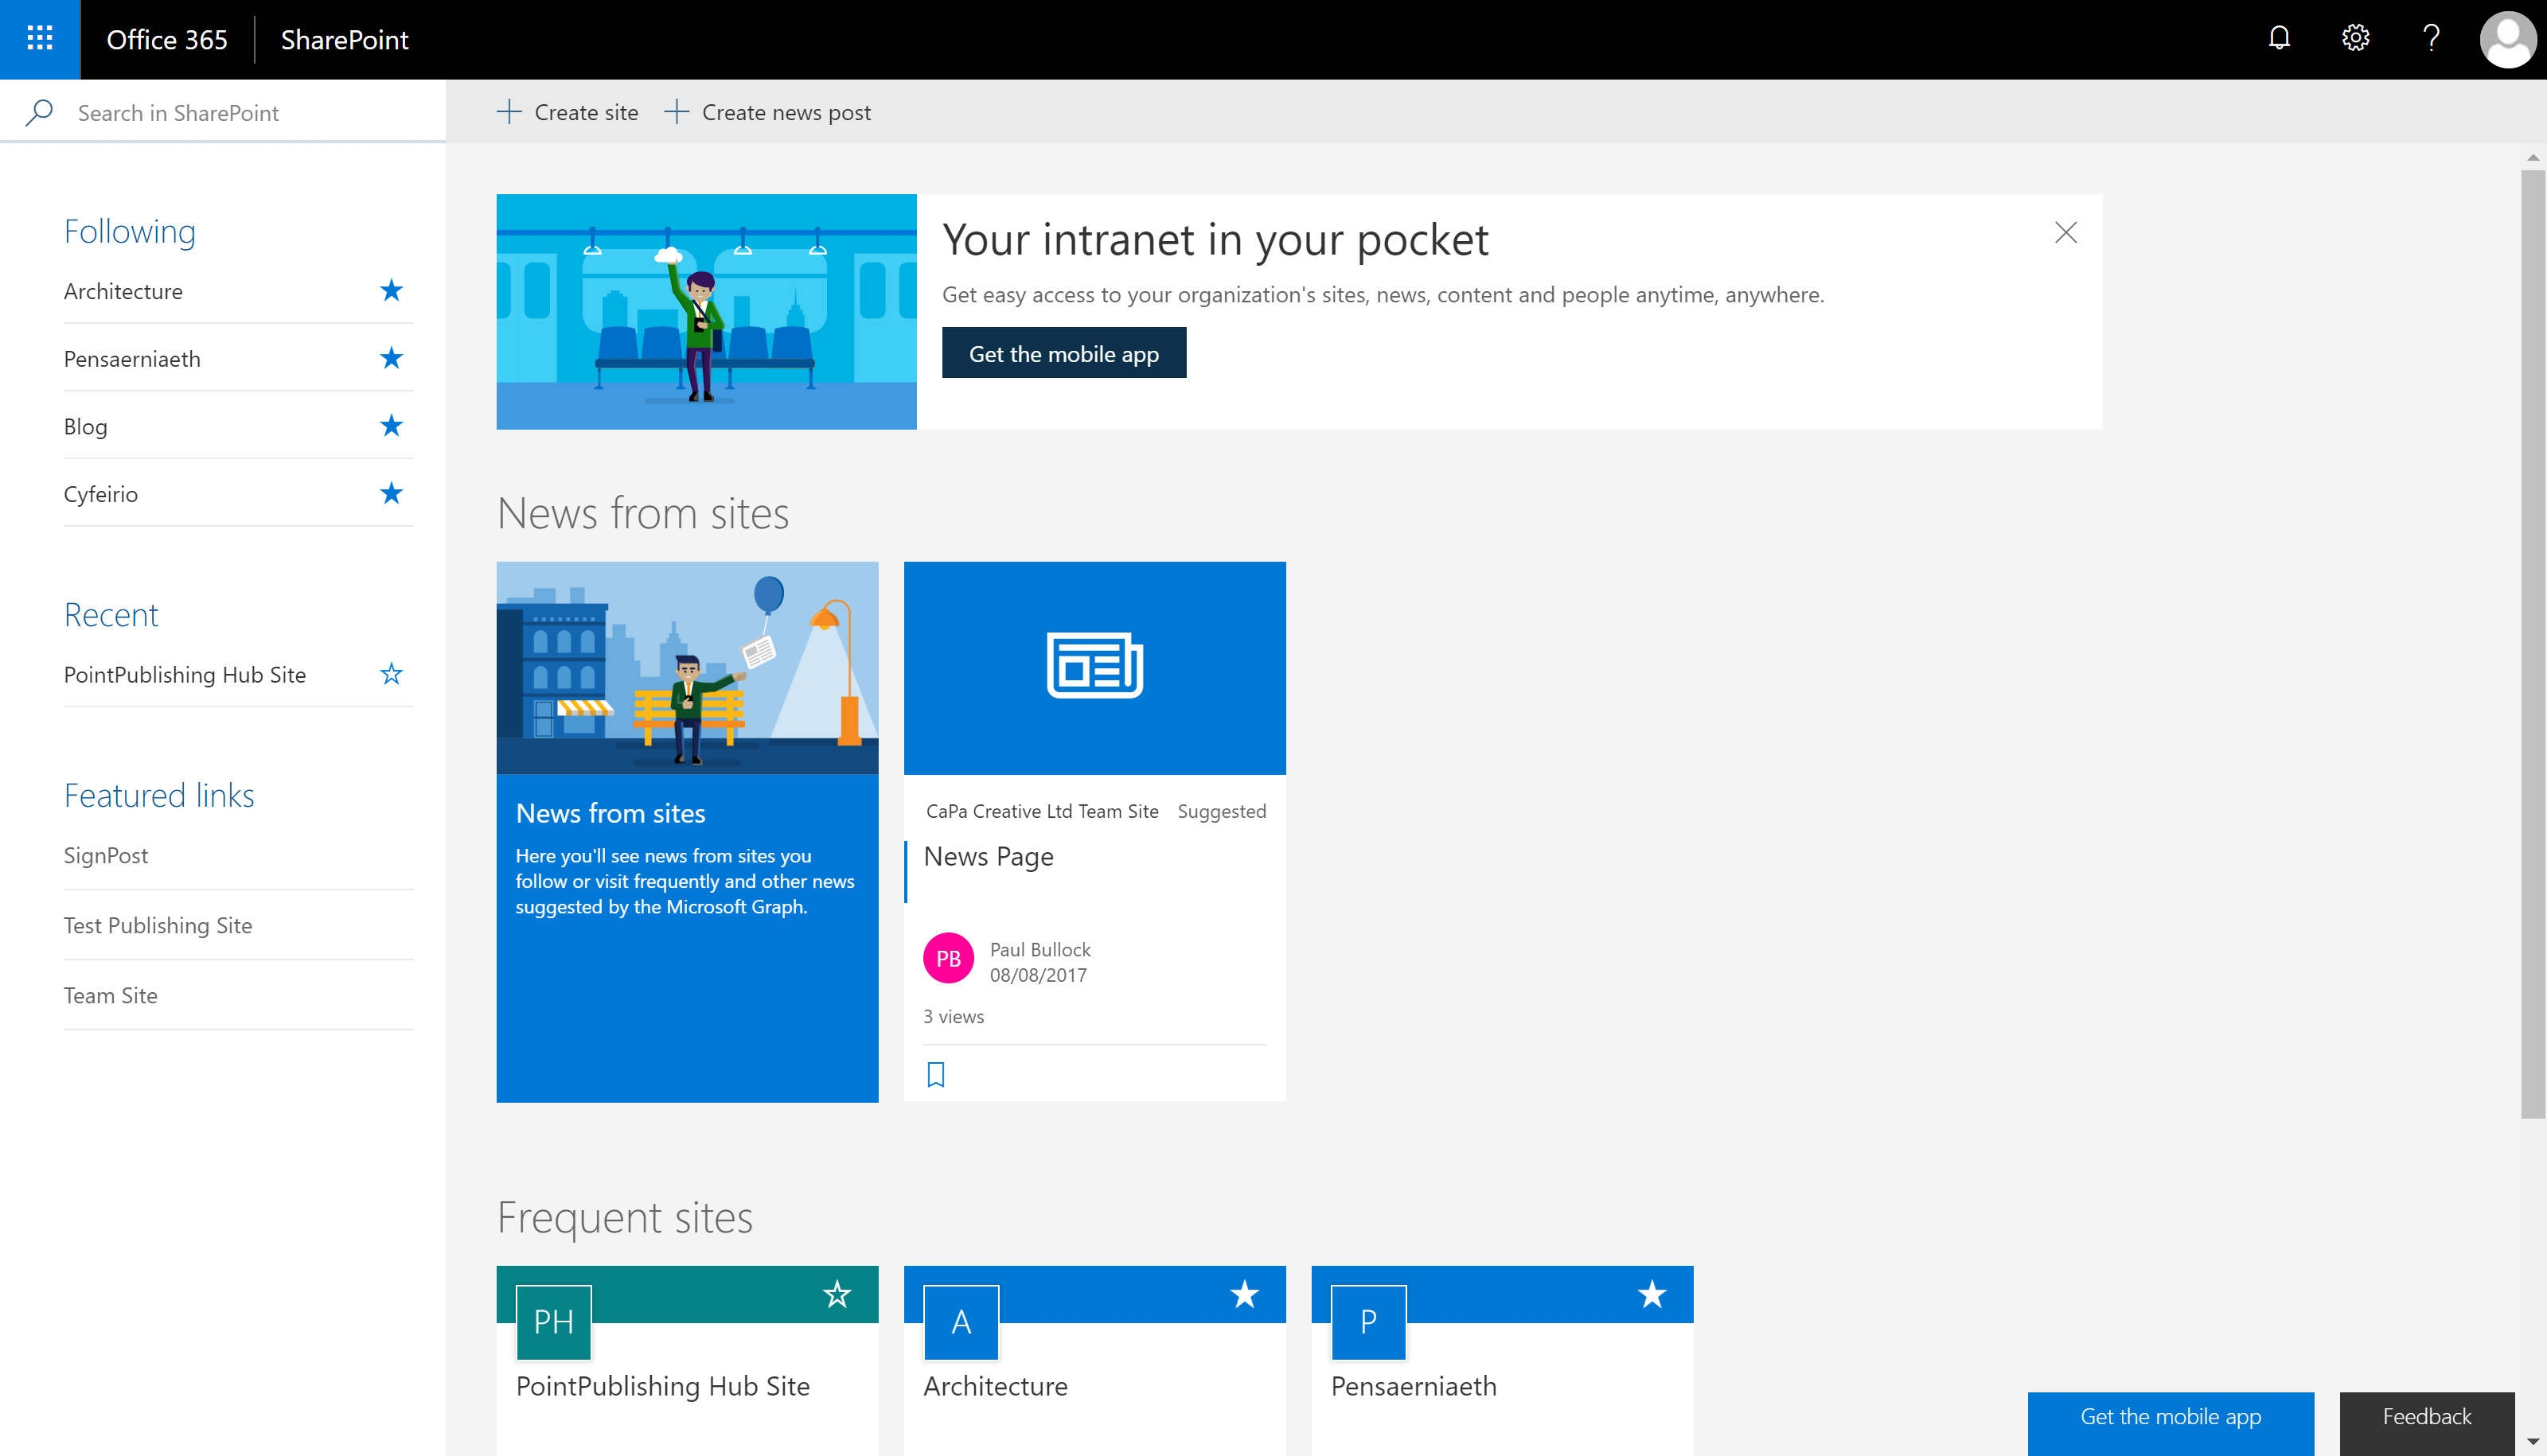Dismiss the intranet banner

click(2067, 232)
